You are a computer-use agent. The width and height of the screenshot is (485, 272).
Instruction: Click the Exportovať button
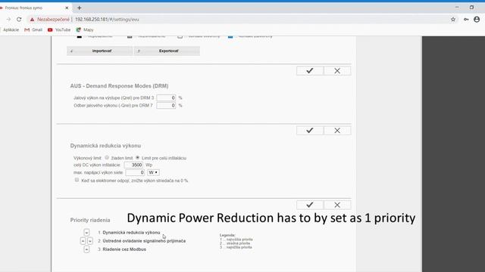pyautogui.click(x=167, y=51)
